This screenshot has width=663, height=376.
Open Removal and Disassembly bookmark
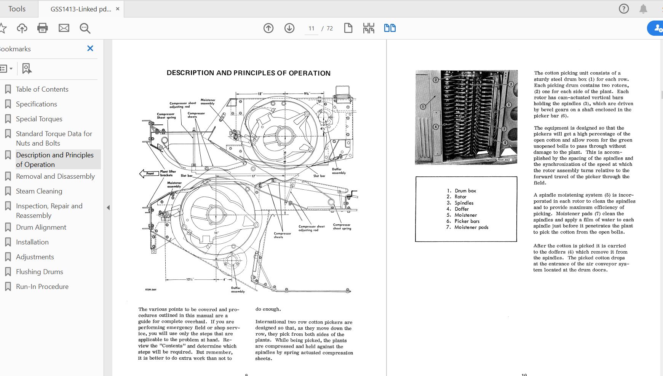pos(56,176)
